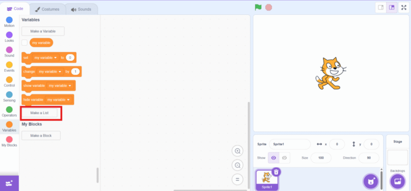Open dropdown in show variable block
Screen dimensions: 411x191
click(x=70, y=86)
